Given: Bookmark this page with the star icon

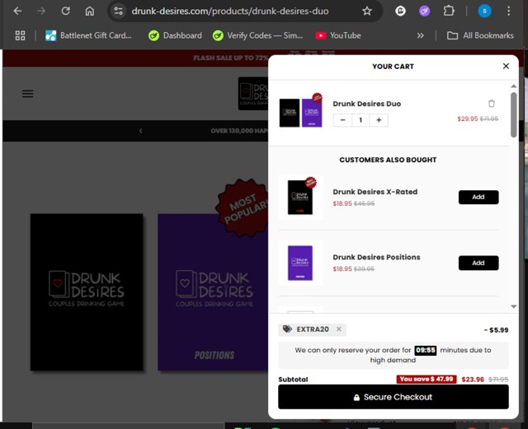Looking at the screenshot, I should point(367,11).
